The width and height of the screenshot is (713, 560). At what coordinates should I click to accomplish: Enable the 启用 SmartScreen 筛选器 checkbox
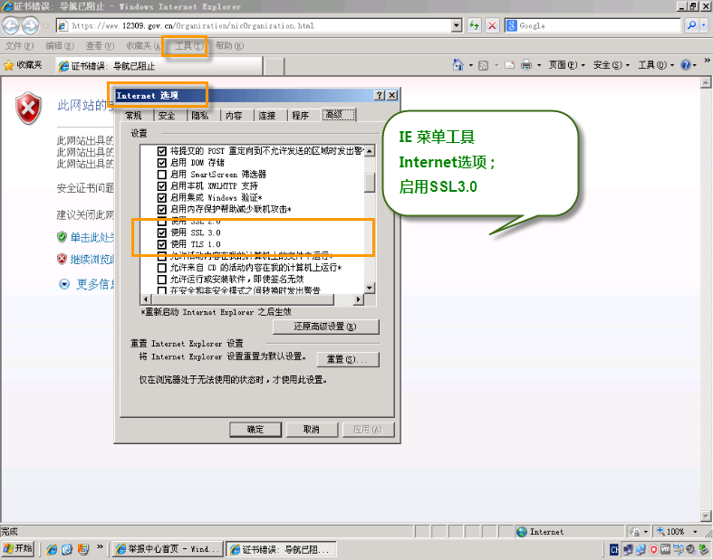162,174
